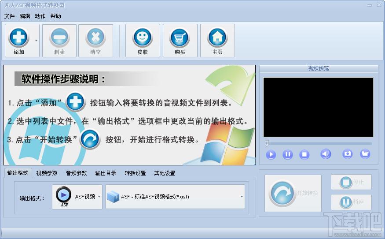This screenshot has width=385, height=239.
Task: Click the black video preview area
Action: pos(318,107)
